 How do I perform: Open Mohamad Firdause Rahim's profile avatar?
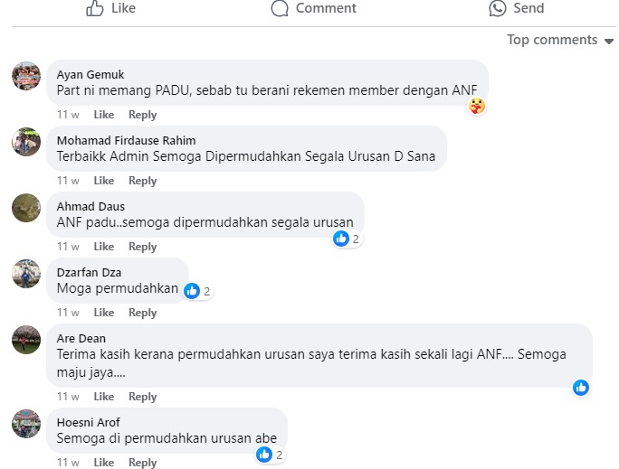[x=26, y=142]
